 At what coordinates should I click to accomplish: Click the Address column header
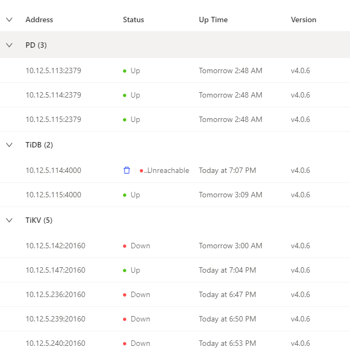pyautogui.click(x=39, y=20)
